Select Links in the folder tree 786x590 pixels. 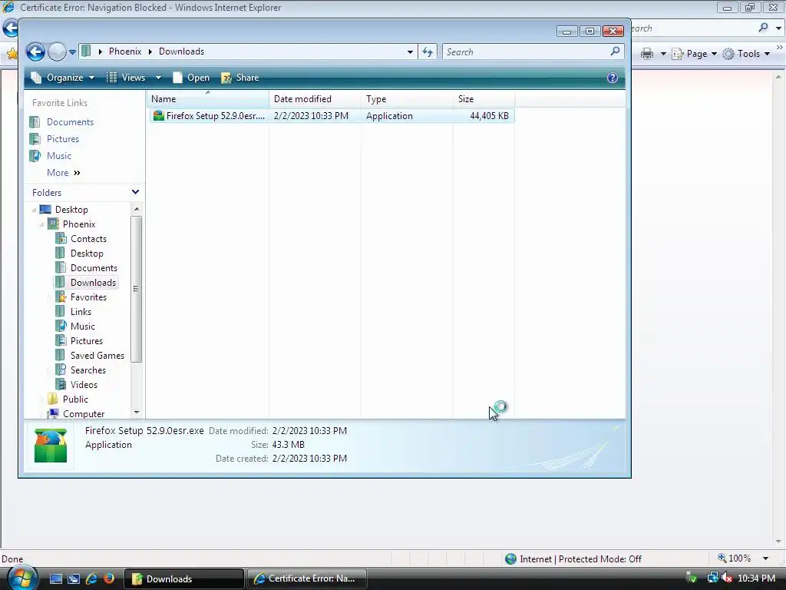[x=81, y=312]
